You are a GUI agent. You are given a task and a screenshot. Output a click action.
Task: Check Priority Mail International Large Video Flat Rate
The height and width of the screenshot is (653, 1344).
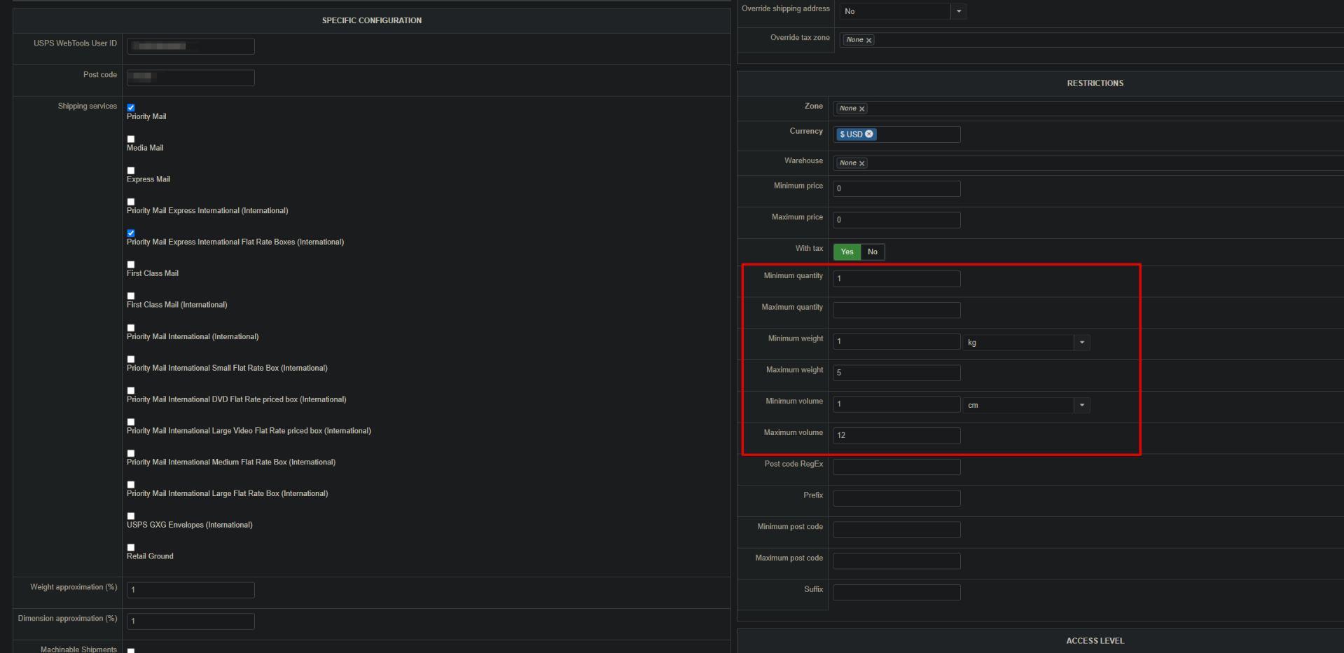pyautogui.click(x=131, y=422)
